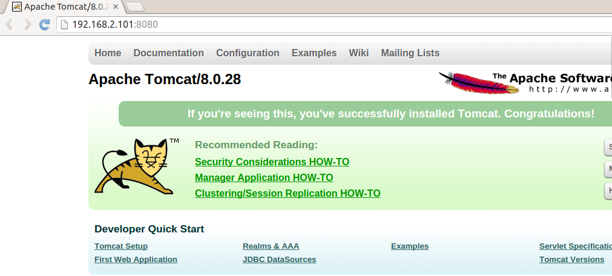
Task: Click the Developer Quick Start heading
Action: pyautogui.click(x=149, y=229)
